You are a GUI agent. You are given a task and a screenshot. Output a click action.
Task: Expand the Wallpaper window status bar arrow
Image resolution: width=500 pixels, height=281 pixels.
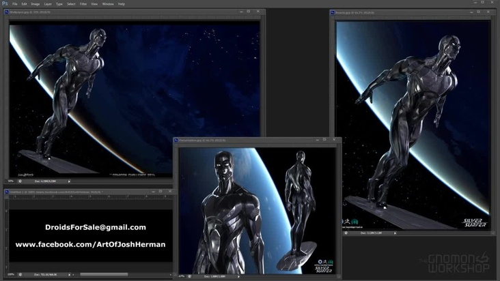tap(69, 181)
